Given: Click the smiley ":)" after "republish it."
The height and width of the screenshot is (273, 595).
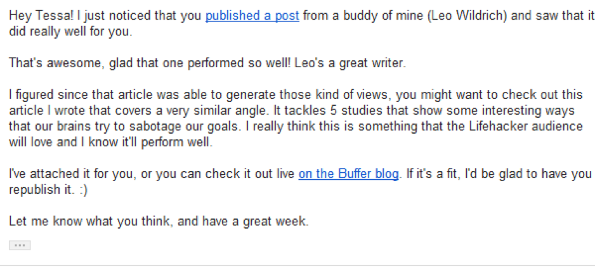Looking at the screenshot, I should click(x=82, y=190).
